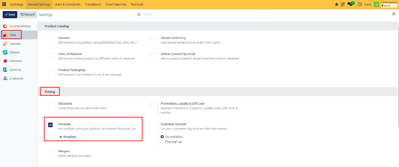Click the Pricing section heading
Image resolution: width=399 pixels, height=167 pixels.
(50, 92)
